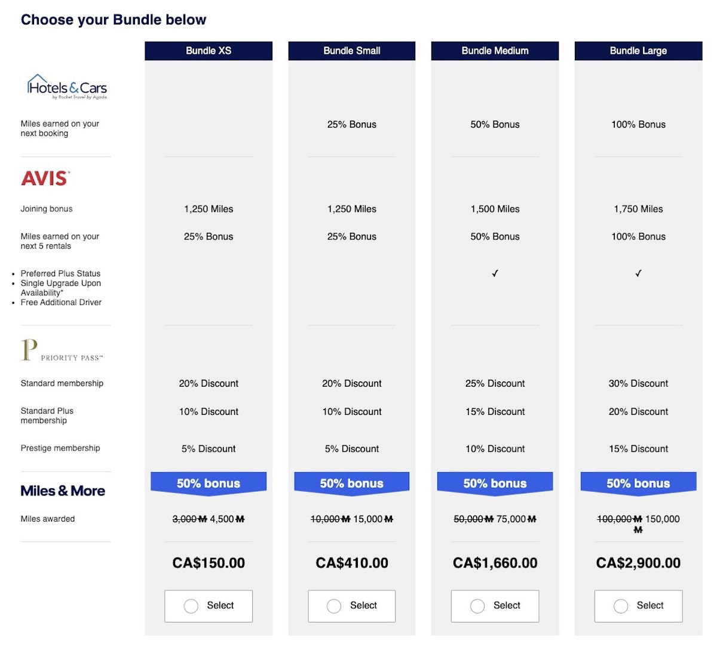Click the Bundle Medium Avis status checkmark
Screen dimensions: 717x650
click(495, 273)
